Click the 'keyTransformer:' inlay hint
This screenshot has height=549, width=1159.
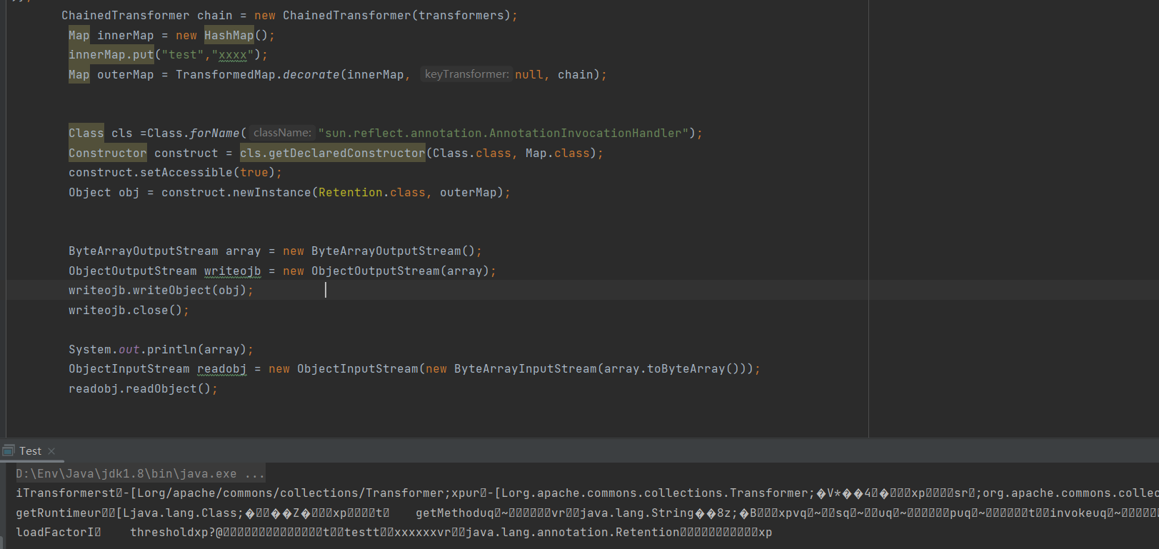[x=466, y=74]
